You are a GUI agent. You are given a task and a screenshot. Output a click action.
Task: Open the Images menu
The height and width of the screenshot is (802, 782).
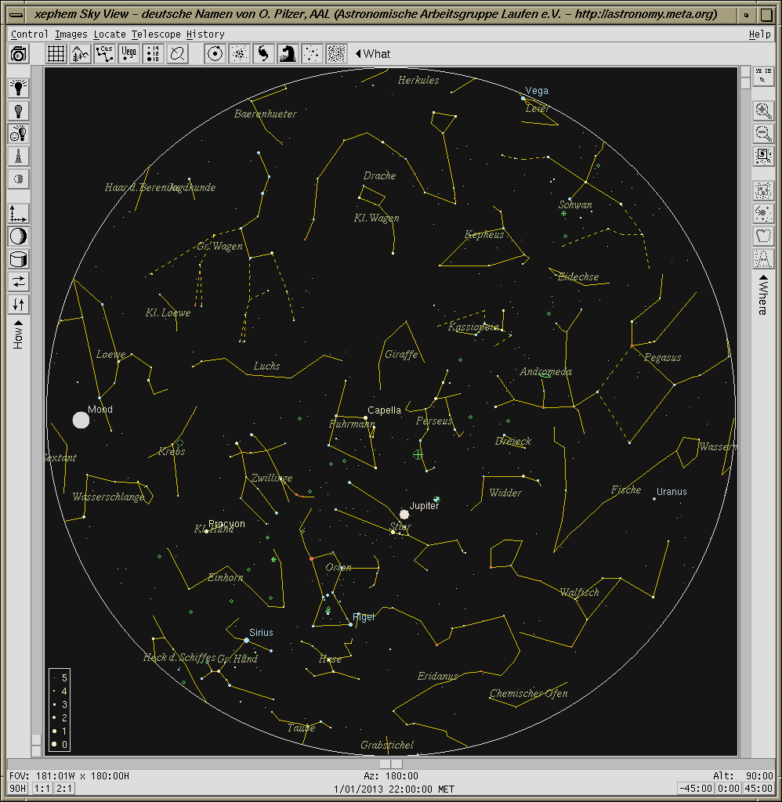[71, 34]
